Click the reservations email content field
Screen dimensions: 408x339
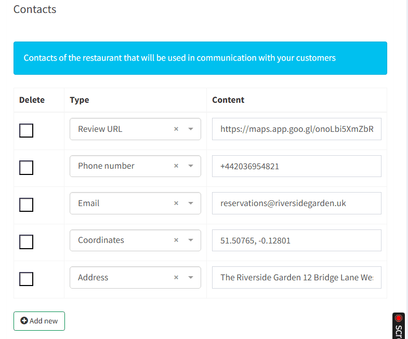tap(296, 204)
